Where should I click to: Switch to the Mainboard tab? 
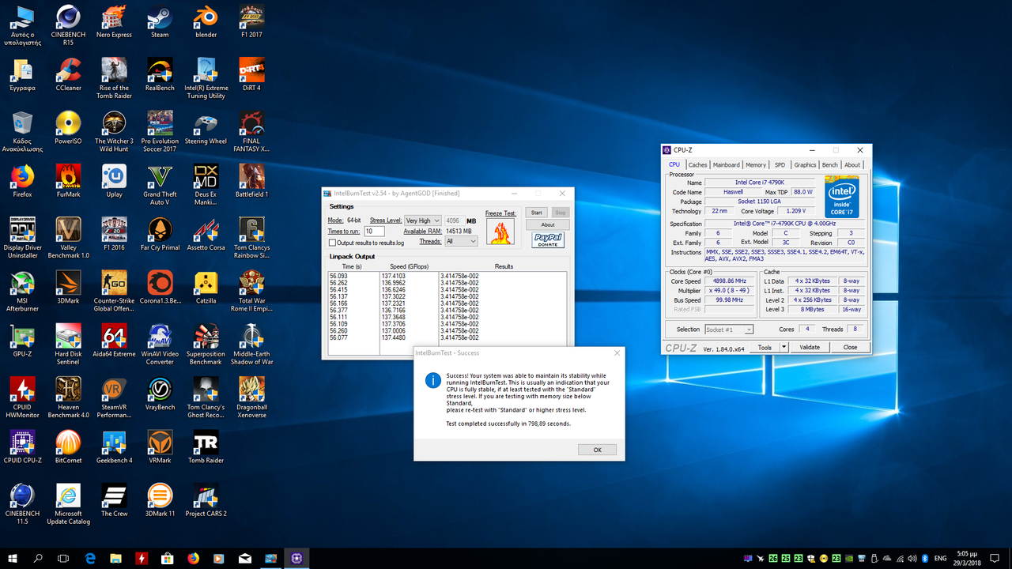726,165
